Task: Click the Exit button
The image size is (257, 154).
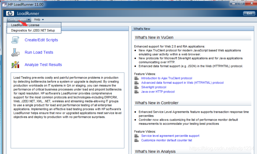Action: pos(249,13)
